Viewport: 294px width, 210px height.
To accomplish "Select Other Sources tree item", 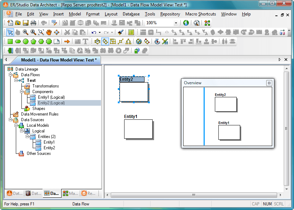I will click(x=39, y=153).
